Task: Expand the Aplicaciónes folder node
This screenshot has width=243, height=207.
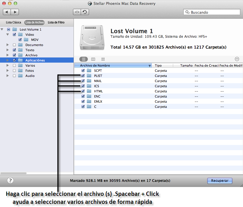Action: pos(7,60)
